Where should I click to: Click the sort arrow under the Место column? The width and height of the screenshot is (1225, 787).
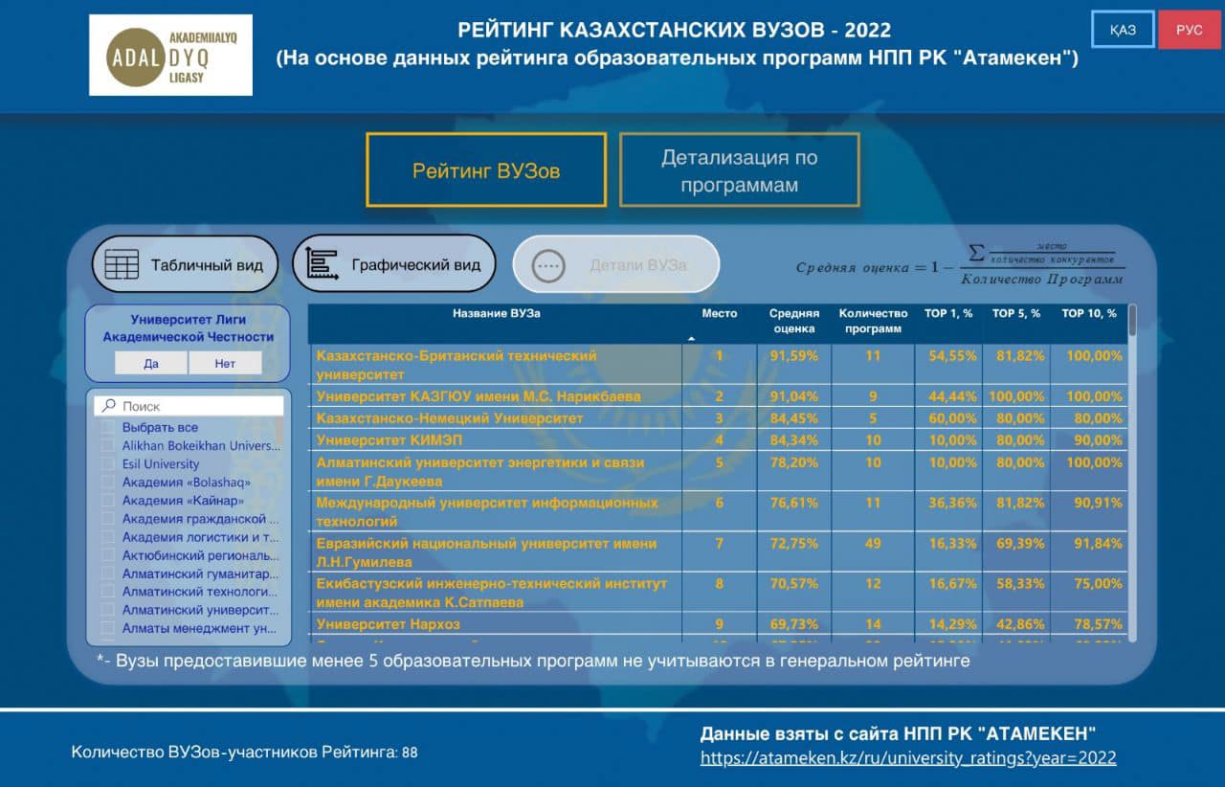[x=691, y=339]
